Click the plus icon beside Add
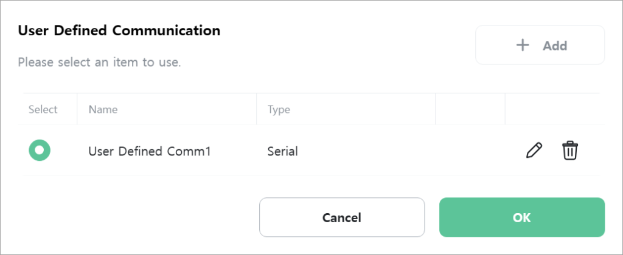 pyautogui.click(x=523, y=45)
